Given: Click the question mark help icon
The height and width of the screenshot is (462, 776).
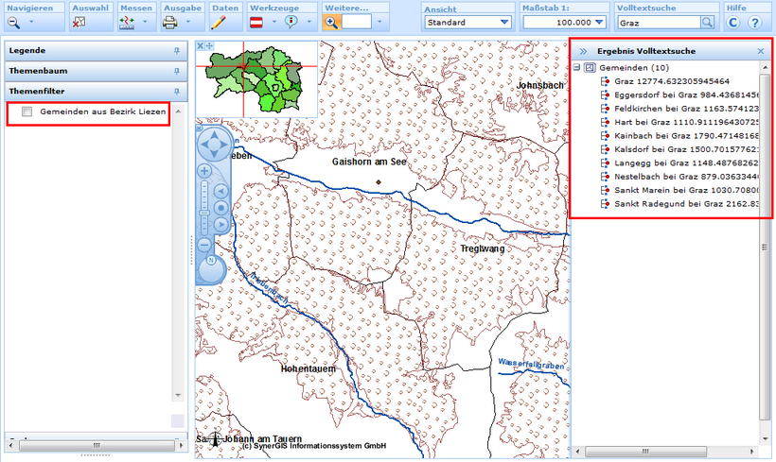Looking at the screenshot, I should coord(754,22).
